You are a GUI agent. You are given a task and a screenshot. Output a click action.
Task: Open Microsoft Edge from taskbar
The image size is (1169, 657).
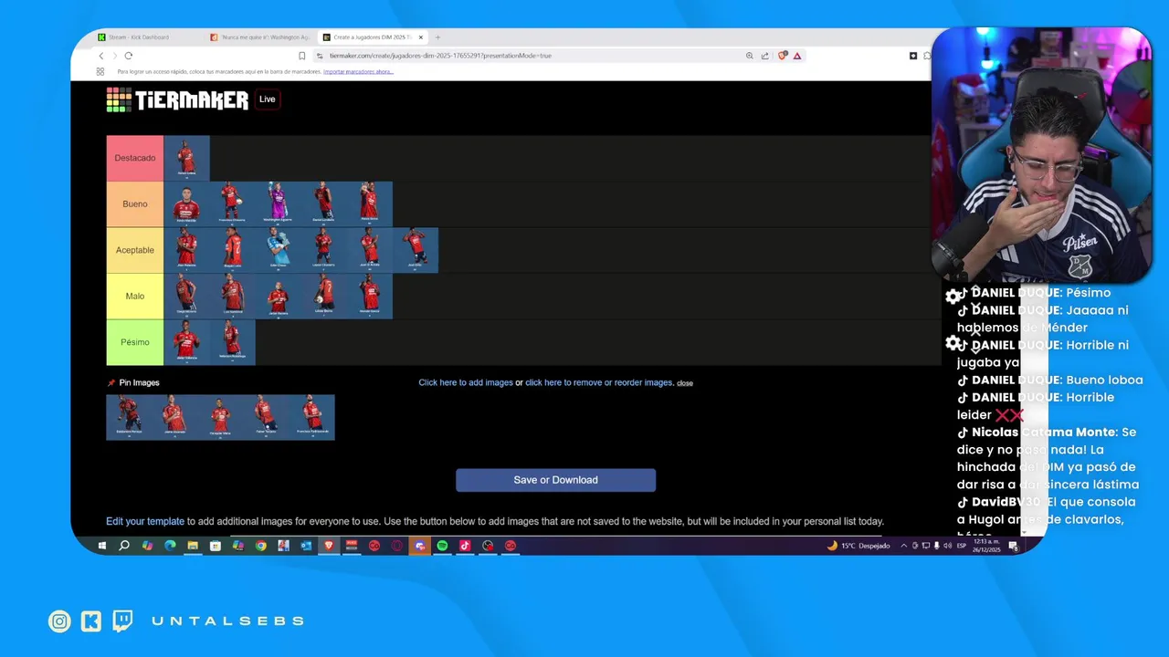(170, 546)
